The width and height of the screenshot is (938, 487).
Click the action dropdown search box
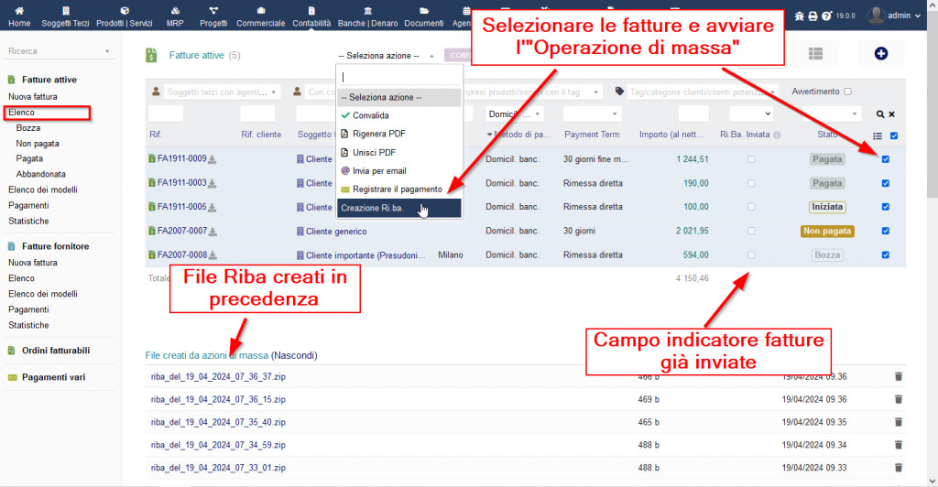point(399,77)
